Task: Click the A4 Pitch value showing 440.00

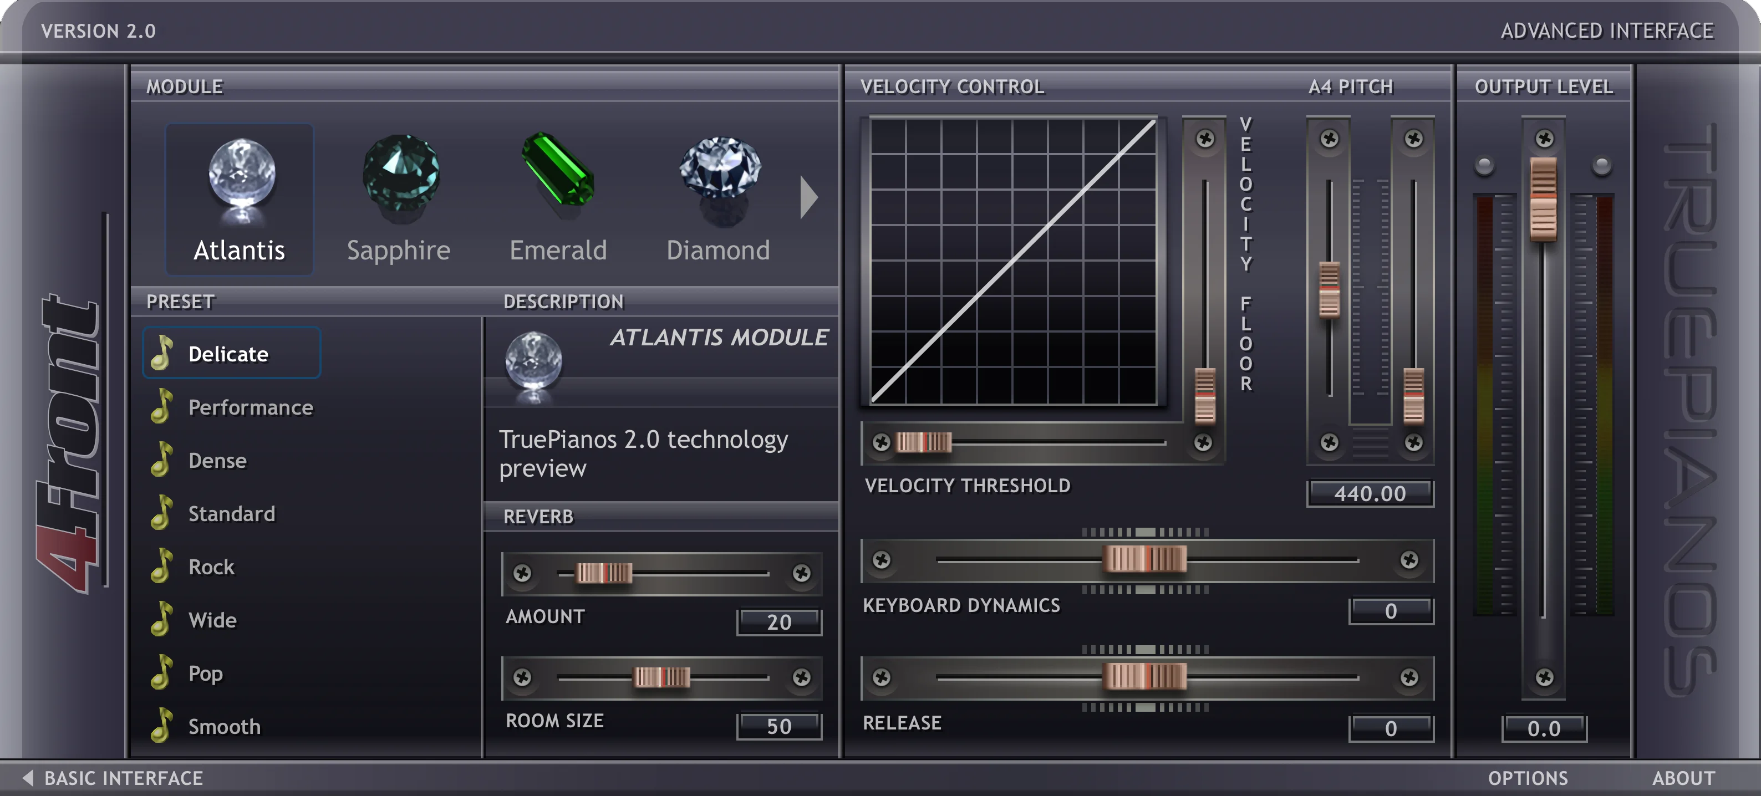Action: coord(1370,493)
